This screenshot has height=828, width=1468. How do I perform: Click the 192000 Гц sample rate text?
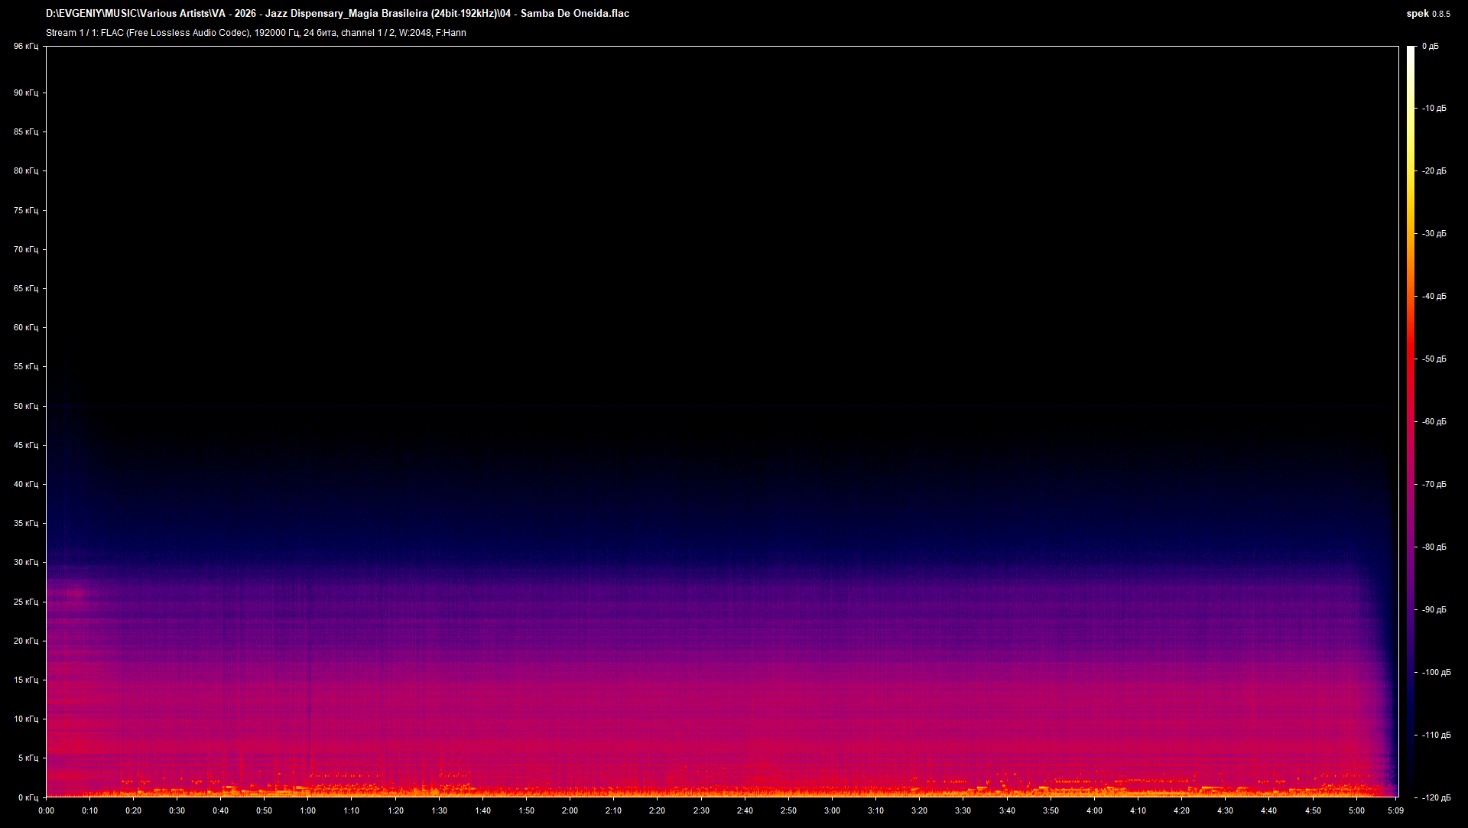[x=275, y=33]
